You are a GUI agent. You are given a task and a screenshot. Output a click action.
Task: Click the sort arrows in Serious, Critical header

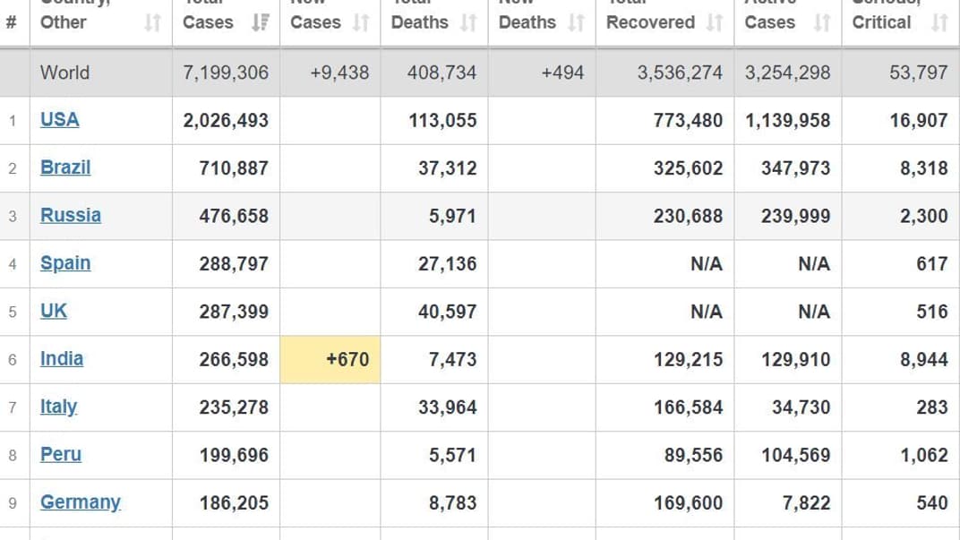pyautogui.click(x=939, y=22)
